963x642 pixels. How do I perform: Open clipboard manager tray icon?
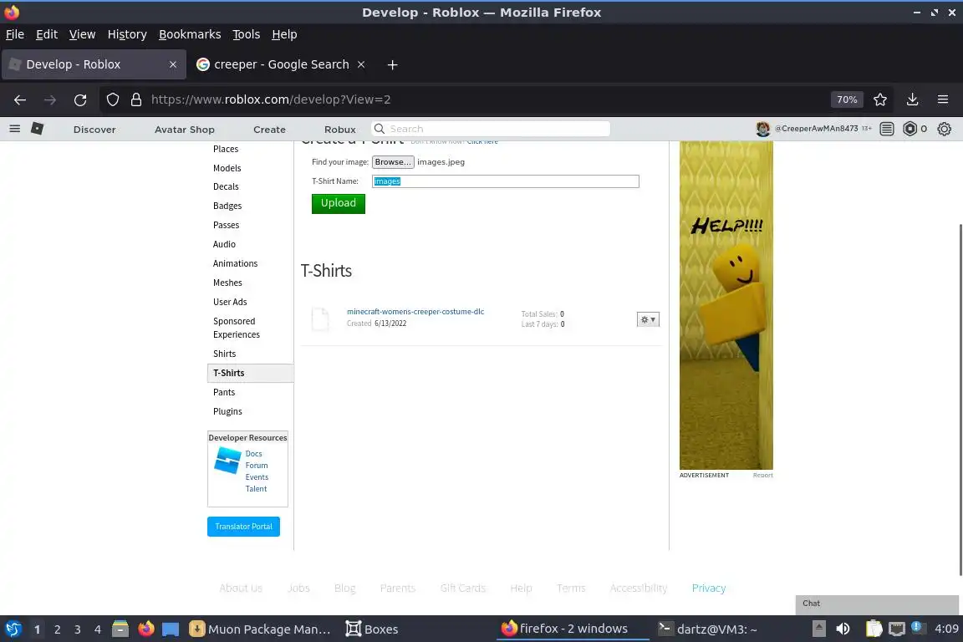click(874, 629)
